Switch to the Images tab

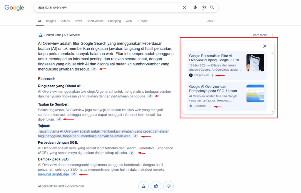pos(51,21)
